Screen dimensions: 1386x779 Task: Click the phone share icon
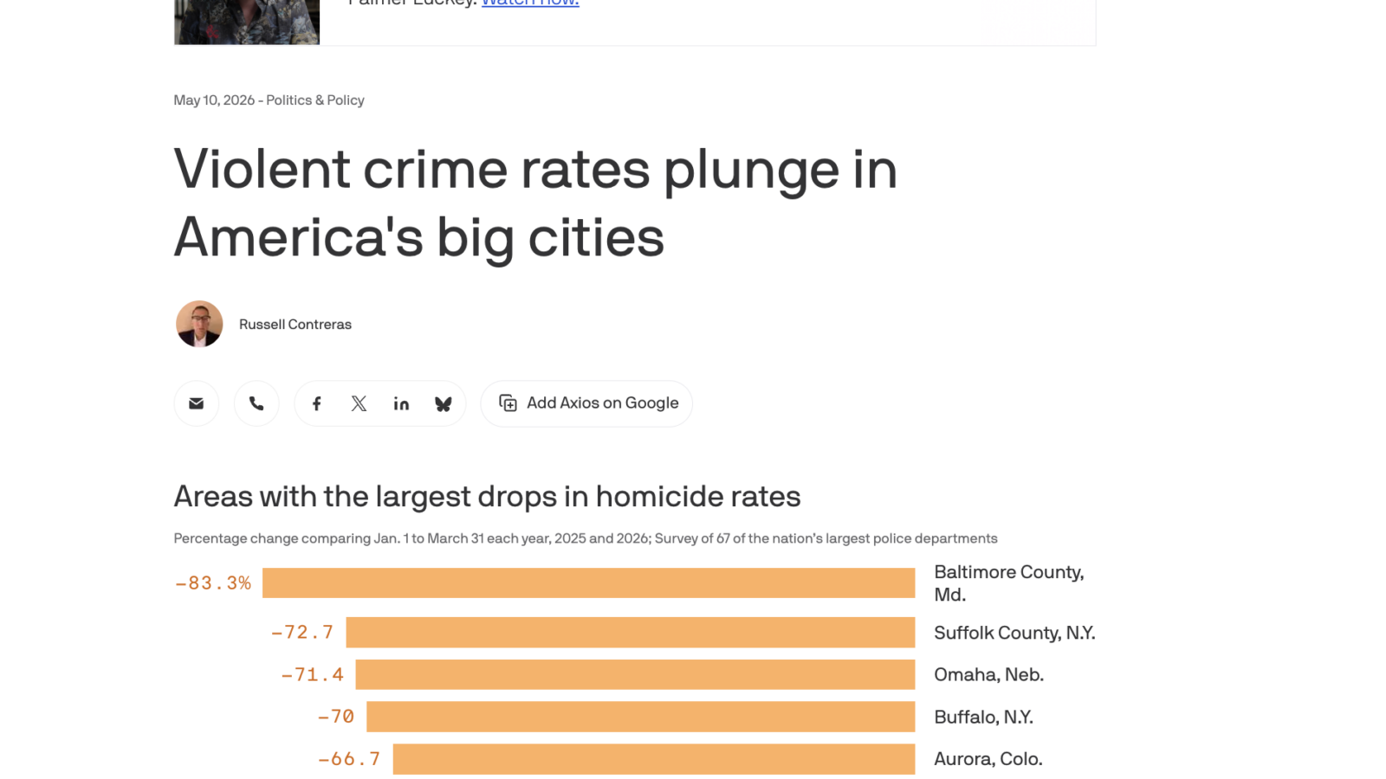[x=256, y=403]
